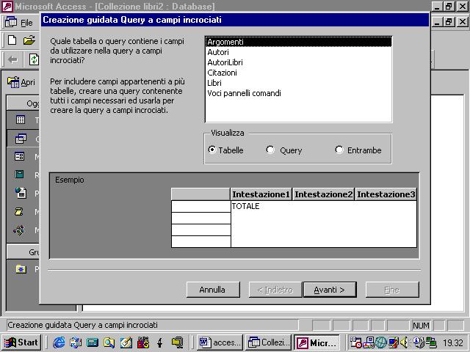The height and width of the screenshot is (352, 470).
Task: Click the colorful quick launch icon left of lightning
Action: click(x=143, y=342)
